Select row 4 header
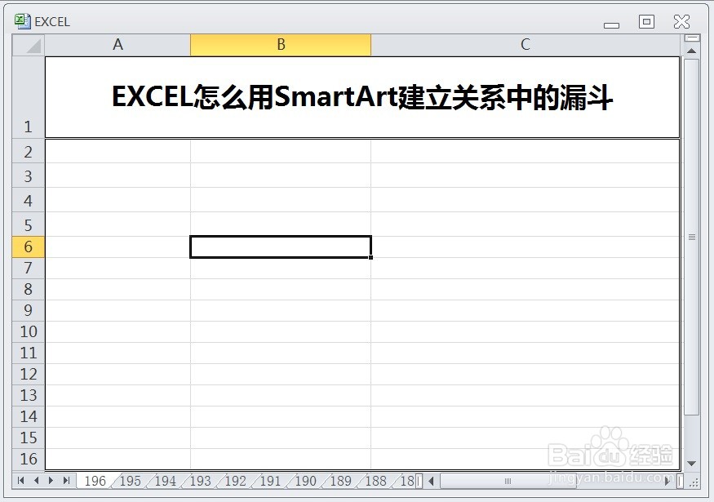714x502 pixels. tap(29, 201)
